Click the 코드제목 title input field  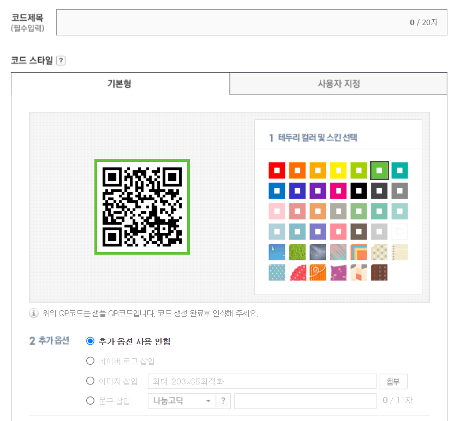(252, 22)
